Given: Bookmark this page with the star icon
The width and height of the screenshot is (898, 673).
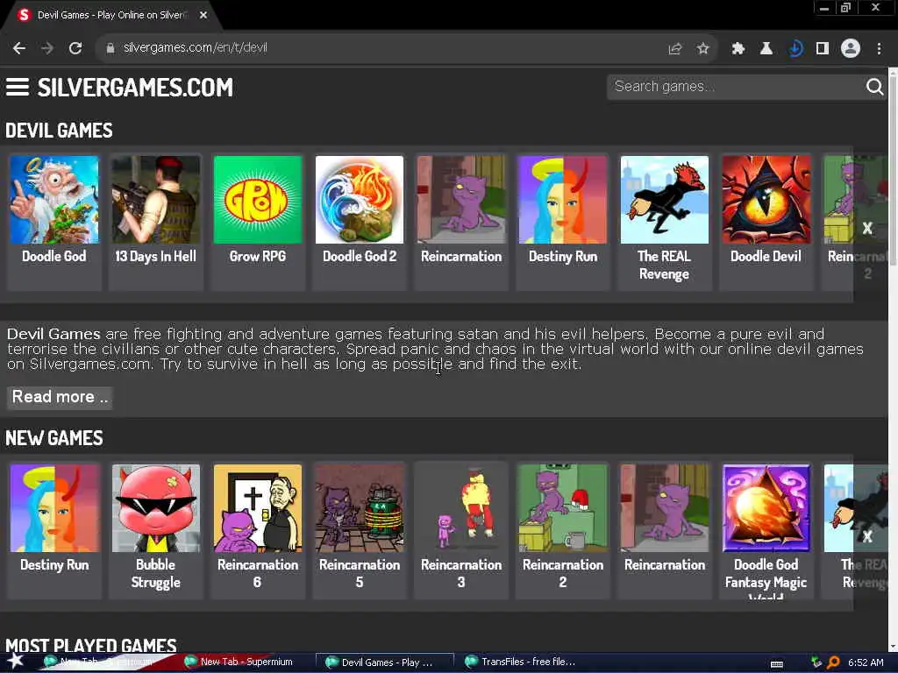Looking at the screenshot, I should point(702,49).
